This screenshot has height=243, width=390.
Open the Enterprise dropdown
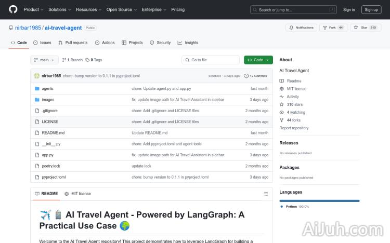pos(154,9)
